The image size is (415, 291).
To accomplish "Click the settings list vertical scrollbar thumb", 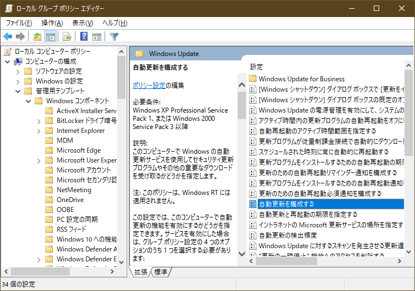I will tap(408, 113).
